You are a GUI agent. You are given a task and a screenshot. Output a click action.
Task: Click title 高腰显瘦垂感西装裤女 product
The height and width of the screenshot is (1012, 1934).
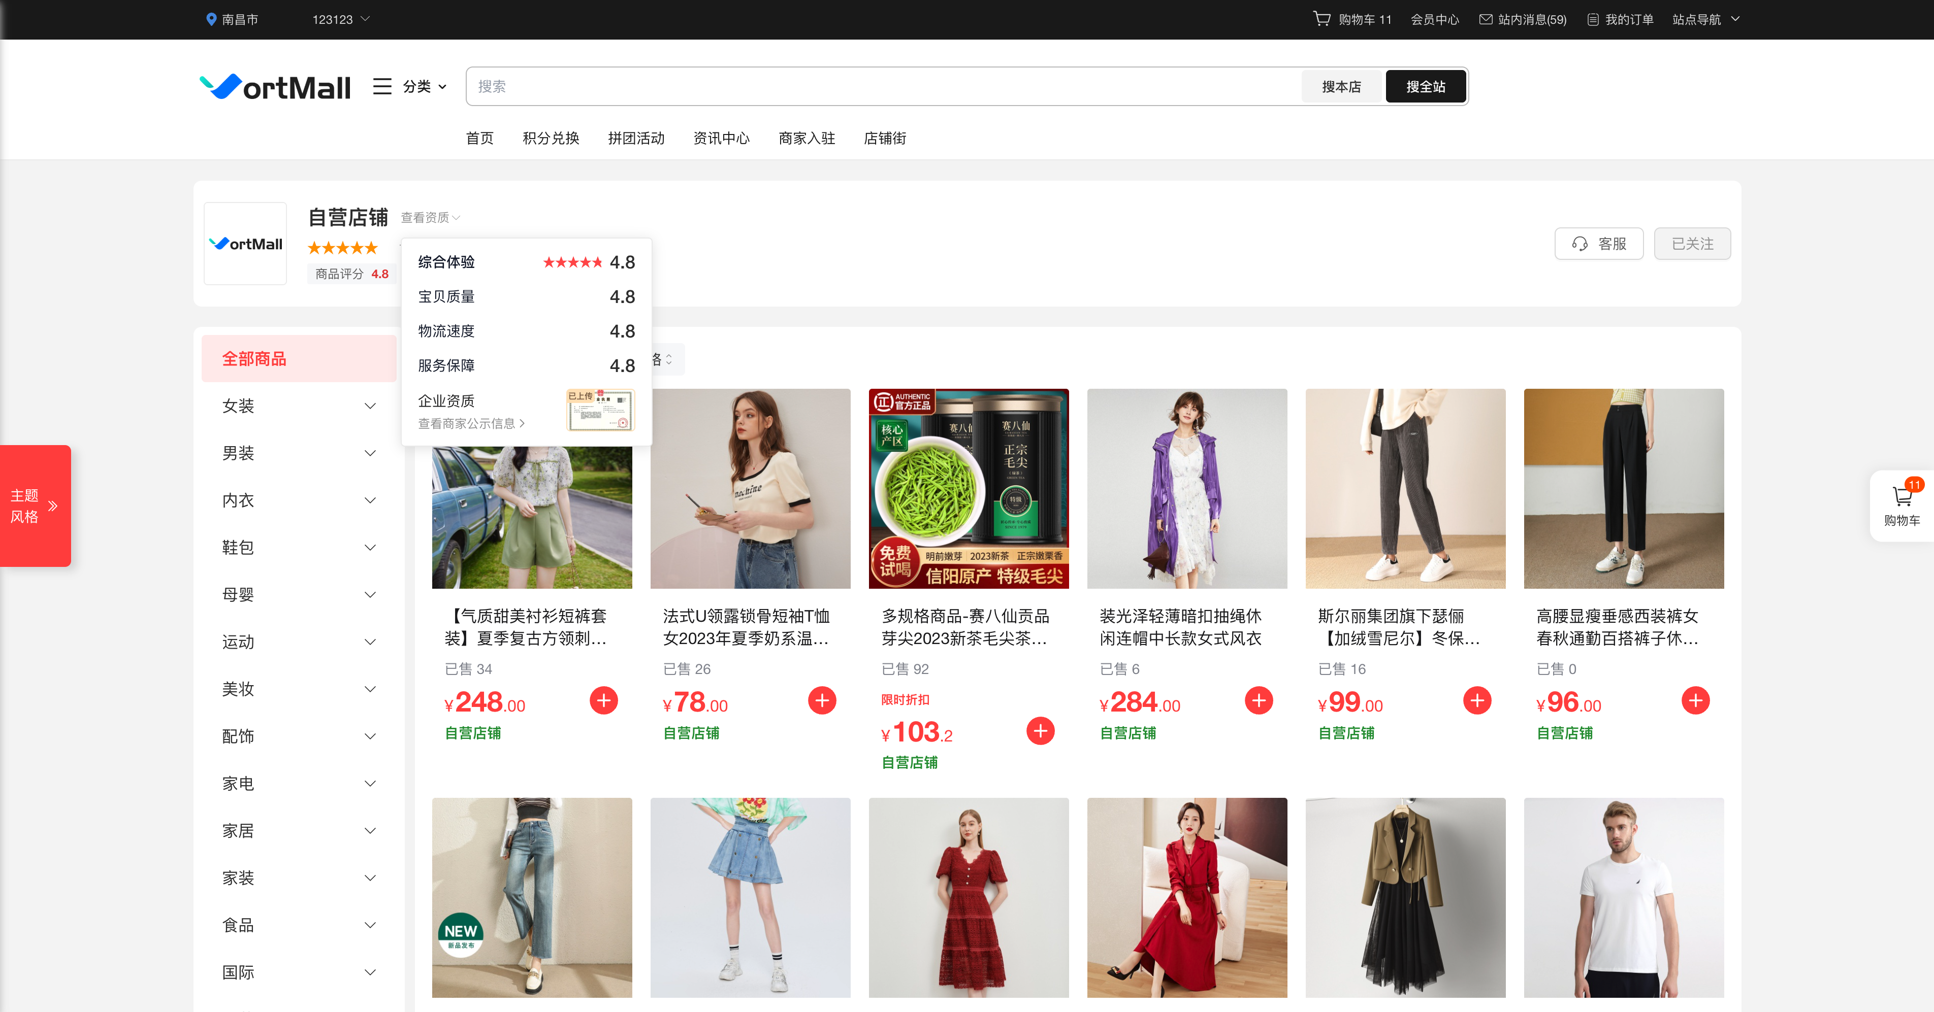1618,627
